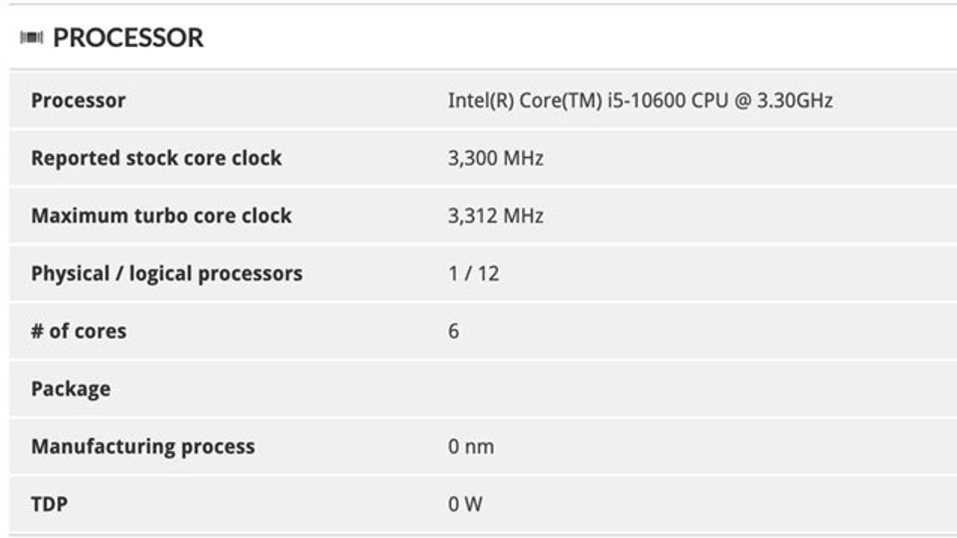This screenshot has width=957, height=538.
Task: Select the 'Manufacturing process' label
Action: [143, 447]
